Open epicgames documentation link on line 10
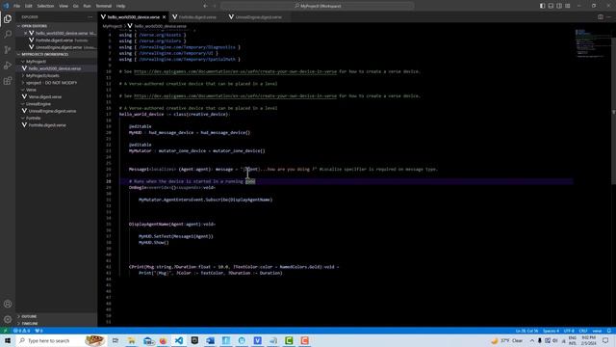The image size is (616, 347). [x=235, y=71]
